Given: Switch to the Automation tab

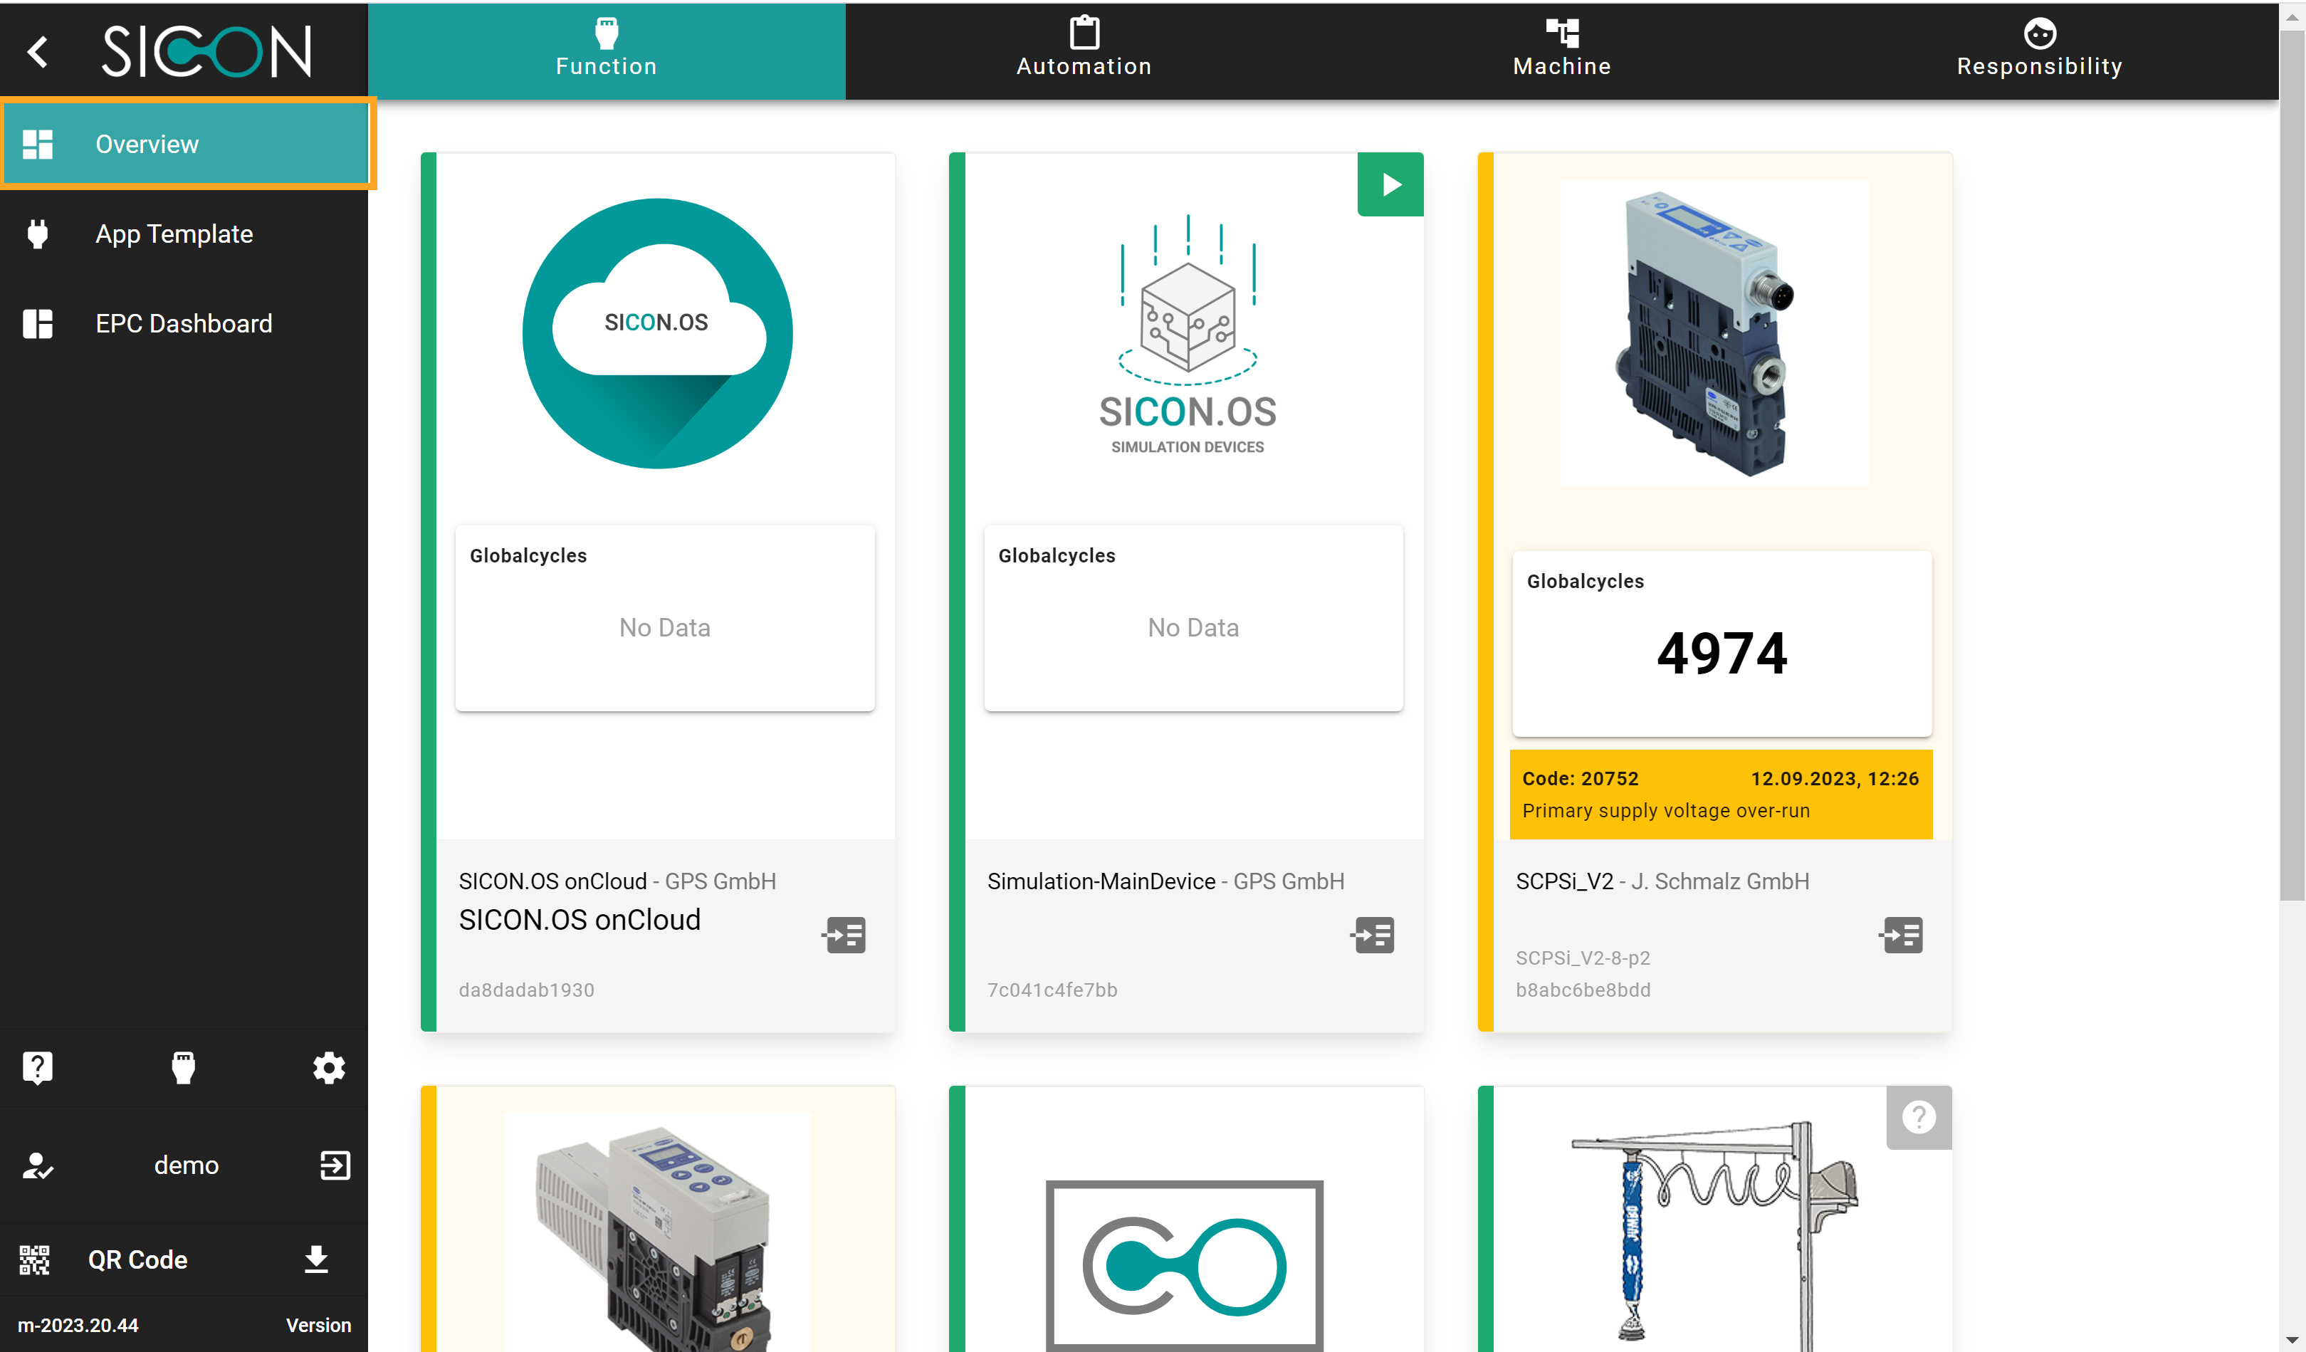Looking at the screenshot, I should click(x=1084, y=51).
